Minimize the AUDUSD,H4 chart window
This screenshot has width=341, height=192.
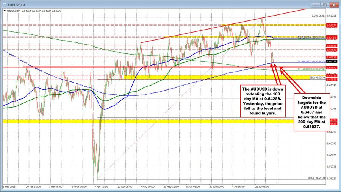coord(316,5)
